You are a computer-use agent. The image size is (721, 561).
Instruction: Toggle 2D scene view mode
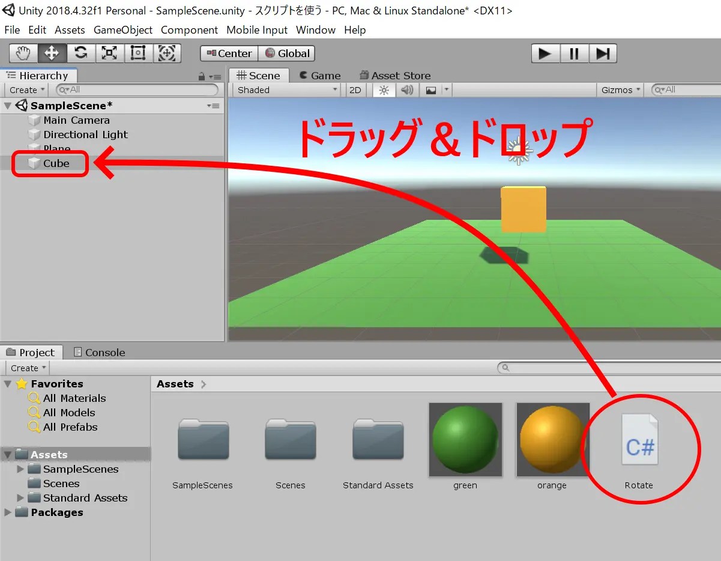click(355, 90)
